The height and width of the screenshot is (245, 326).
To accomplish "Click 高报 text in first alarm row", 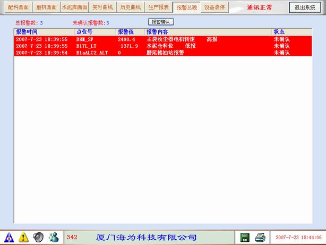I will [212, 39].
